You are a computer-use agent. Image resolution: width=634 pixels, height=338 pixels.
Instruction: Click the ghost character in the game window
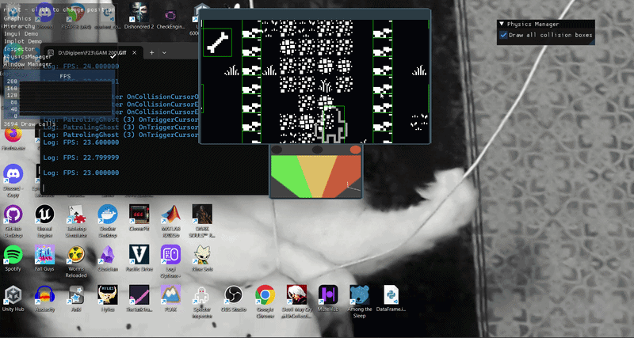click(x=331, y=124)
